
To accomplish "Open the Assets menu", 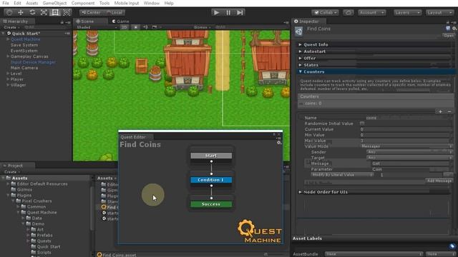I will [31, 3].
